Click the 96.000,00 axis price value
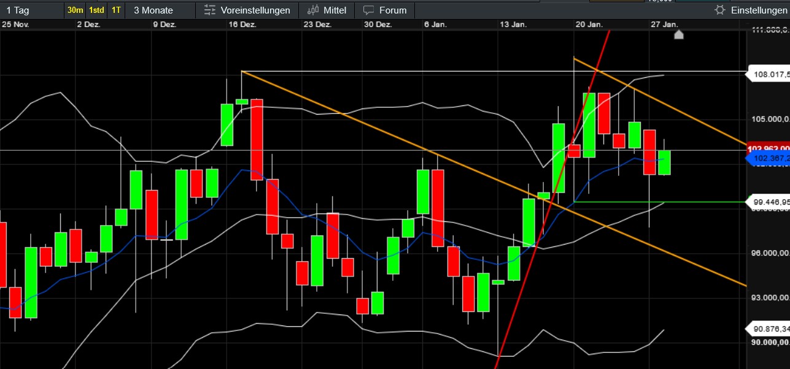This screenshot has height=369, width=790. click(771, 253)
